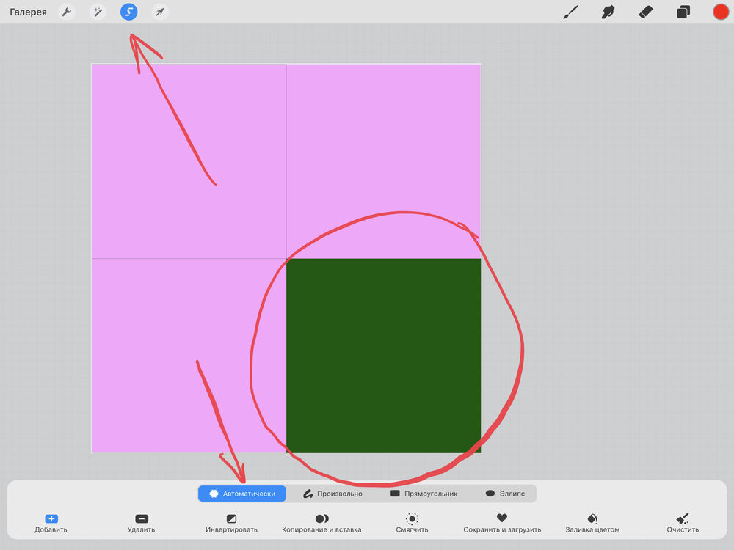Open the Layers panel
734x550 pixels.
pyautogui.click(x=683, y=12)
